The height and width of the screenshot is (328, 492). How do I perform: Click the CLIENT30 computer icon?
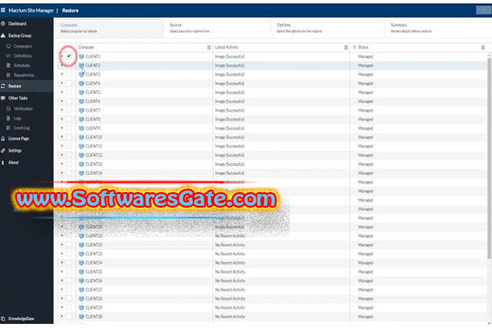81,316
